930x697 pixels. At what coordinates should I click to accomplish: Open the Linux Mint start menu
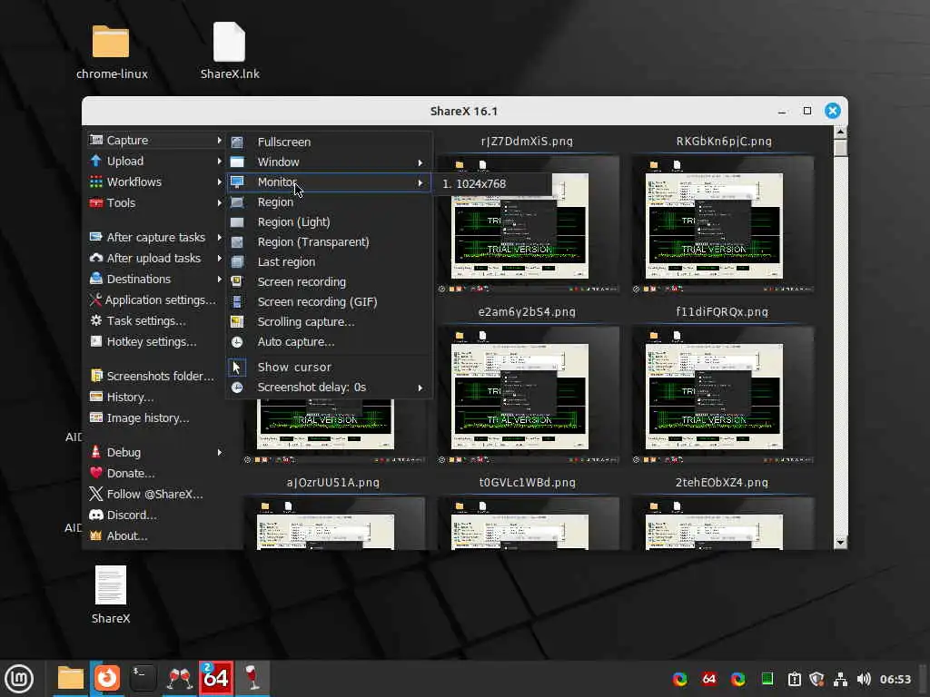[20, 679]
